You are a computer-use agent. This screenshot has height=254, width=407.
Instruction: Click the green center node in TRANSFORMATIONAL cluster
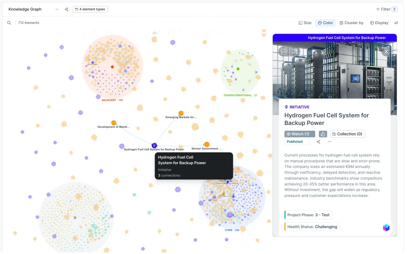click(238, 69)
